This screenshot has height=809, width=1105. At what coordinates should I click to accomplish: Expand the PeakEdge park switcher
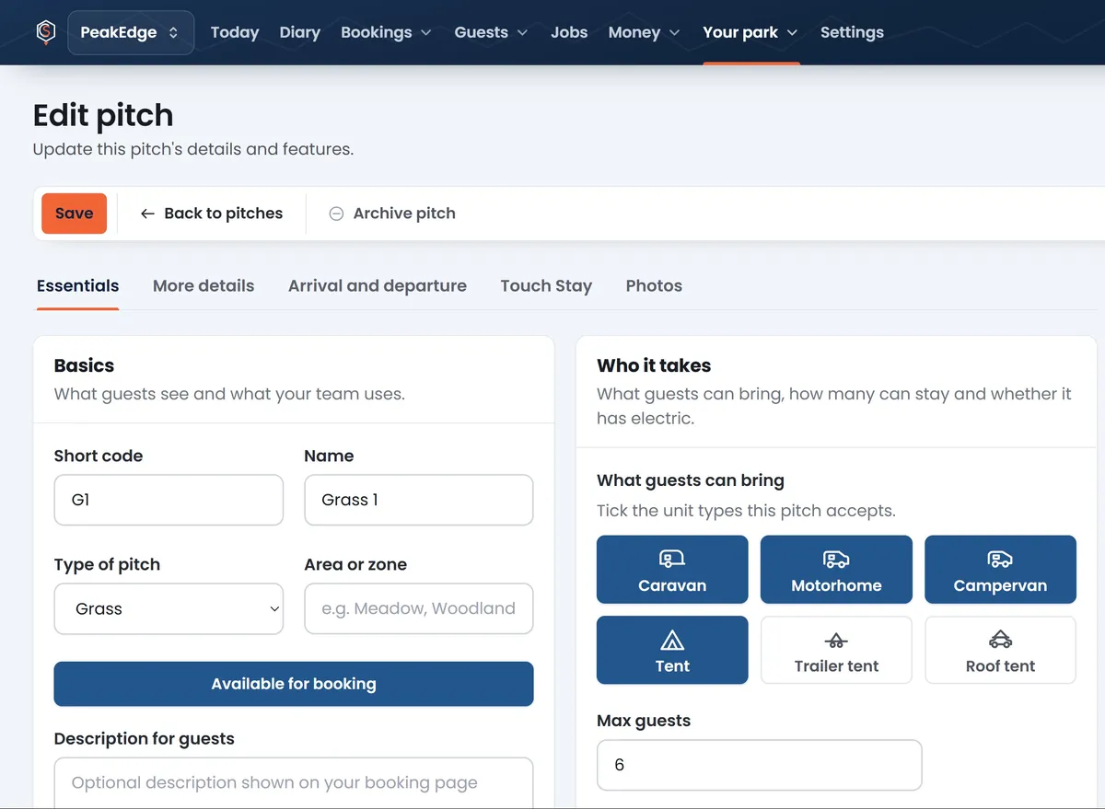pos(131,32)
